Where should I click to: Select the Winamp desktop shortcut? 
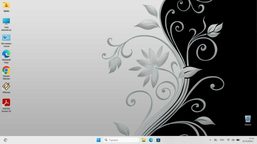pos(6,88)
